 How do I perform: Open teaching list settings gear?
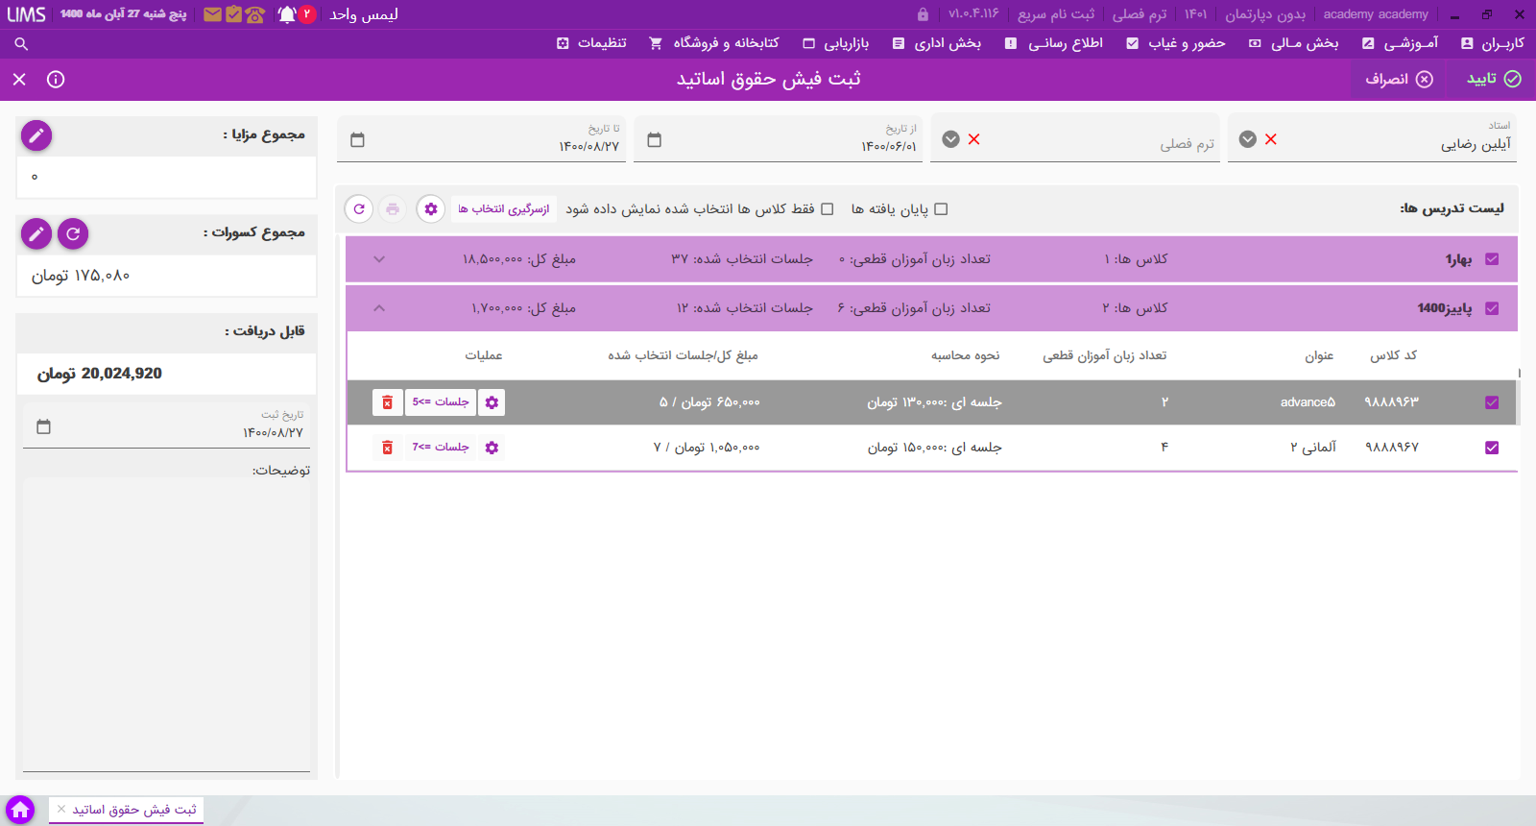coord(431,208)
